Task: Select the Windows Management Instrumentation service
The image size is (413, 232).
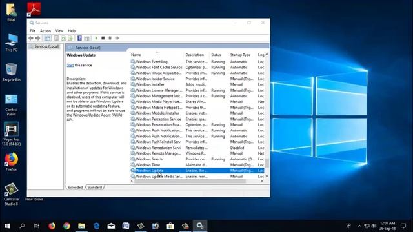Action: coord(197,96)
